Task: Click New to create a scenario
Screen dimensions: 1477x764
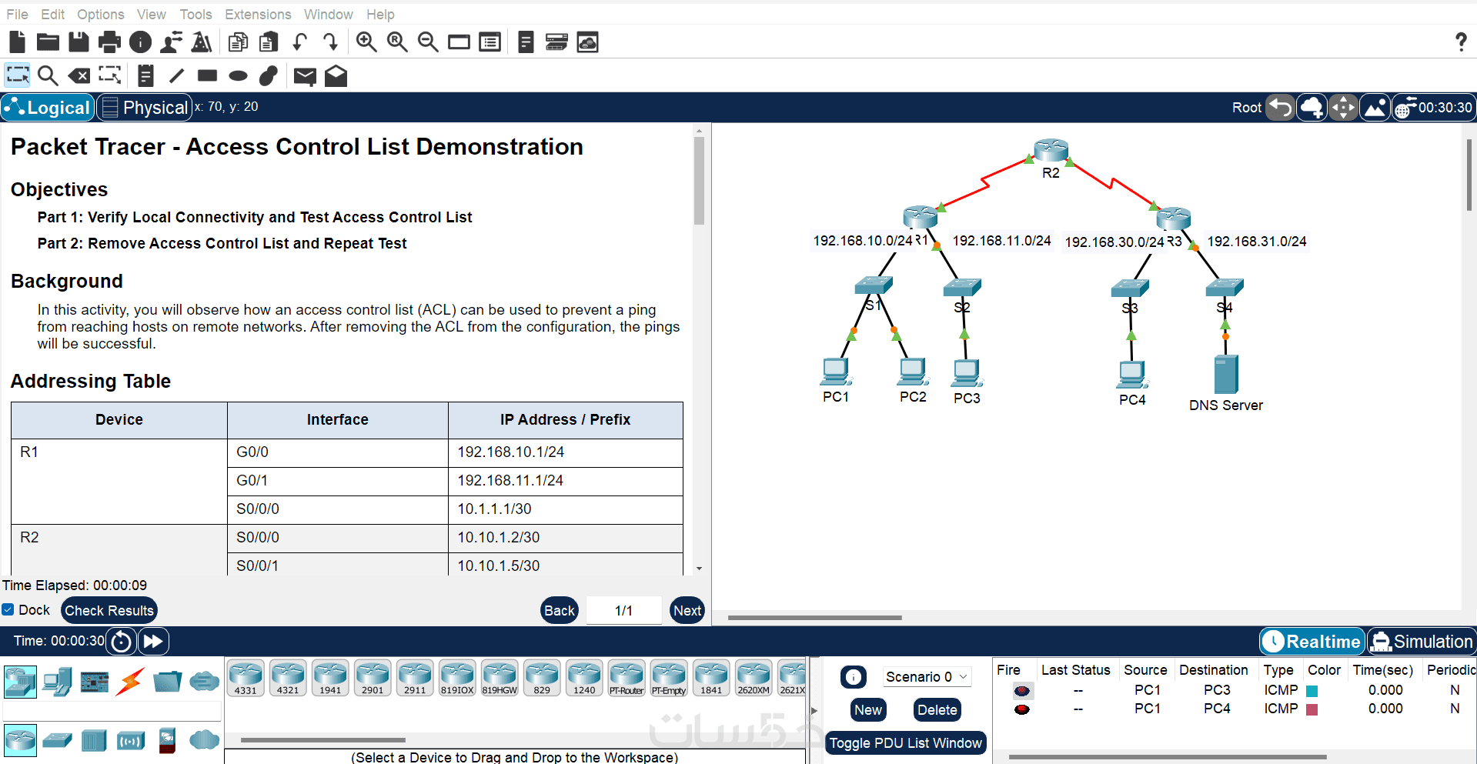Action: tap(868, 710)
